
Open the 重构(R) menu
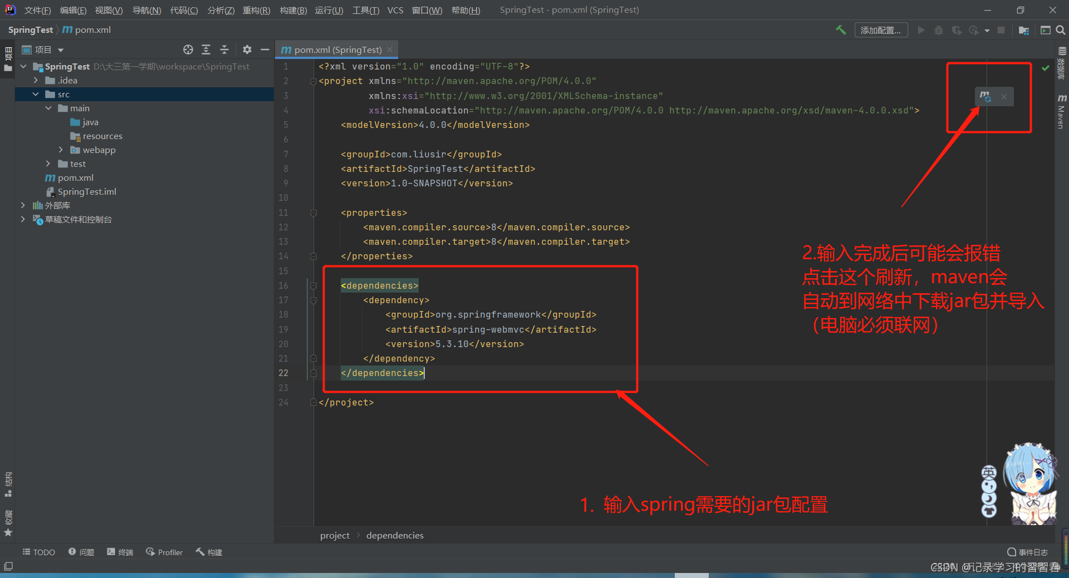[x=256, y=10]
